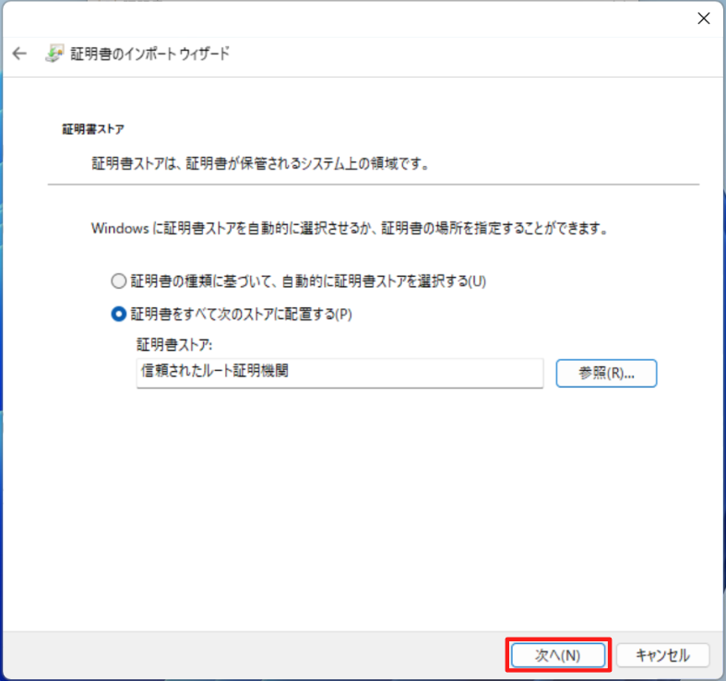The width and height of the screenshot is (726, 681).
Task: Click the 次へ(N) next button
Action: click(x=558, y=655)
